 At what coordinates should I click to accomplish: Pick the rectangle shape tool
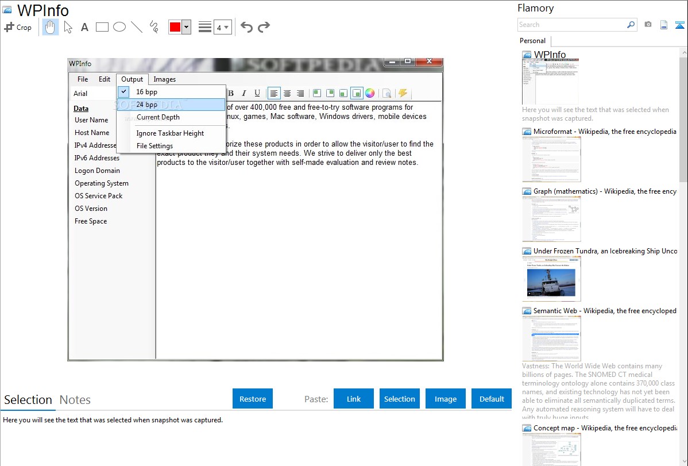tap(102, 27)
